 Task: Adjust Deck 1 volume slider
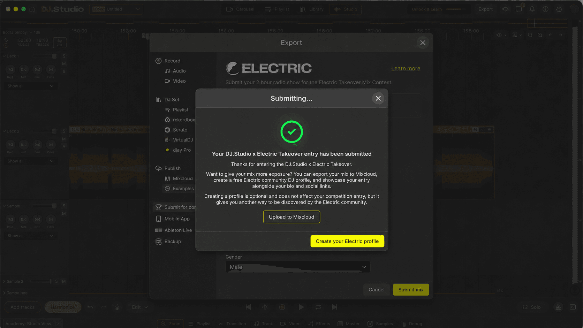coord(45,56)
